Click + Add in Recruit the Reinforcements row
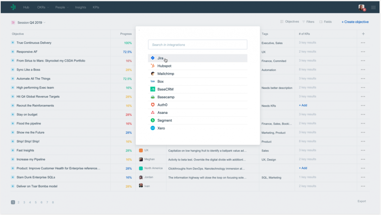Image resolution: width=381 pixels, height=215 pixels. pyautogui.click(x=303, y=105)
